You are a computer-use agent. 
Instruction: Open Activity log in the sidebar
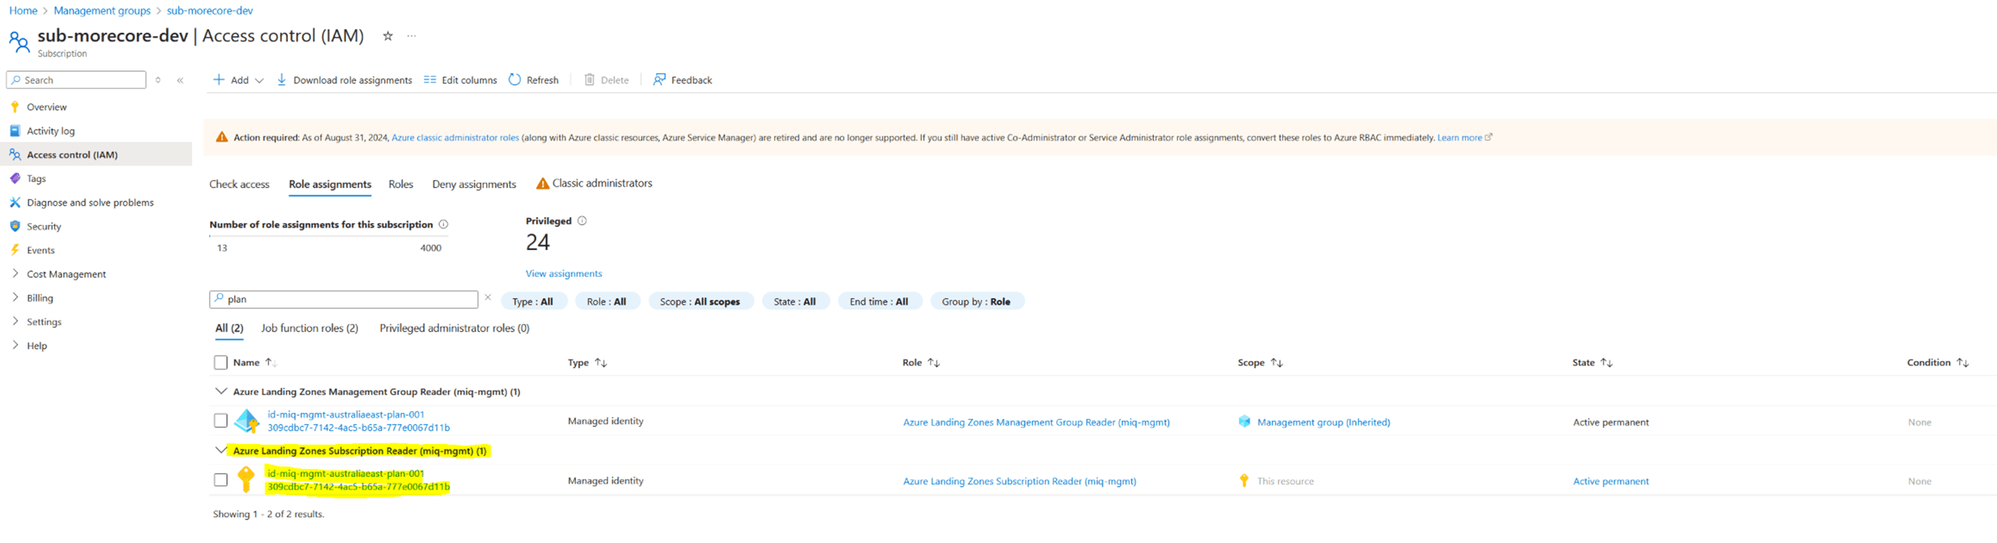tap(50, 131)
